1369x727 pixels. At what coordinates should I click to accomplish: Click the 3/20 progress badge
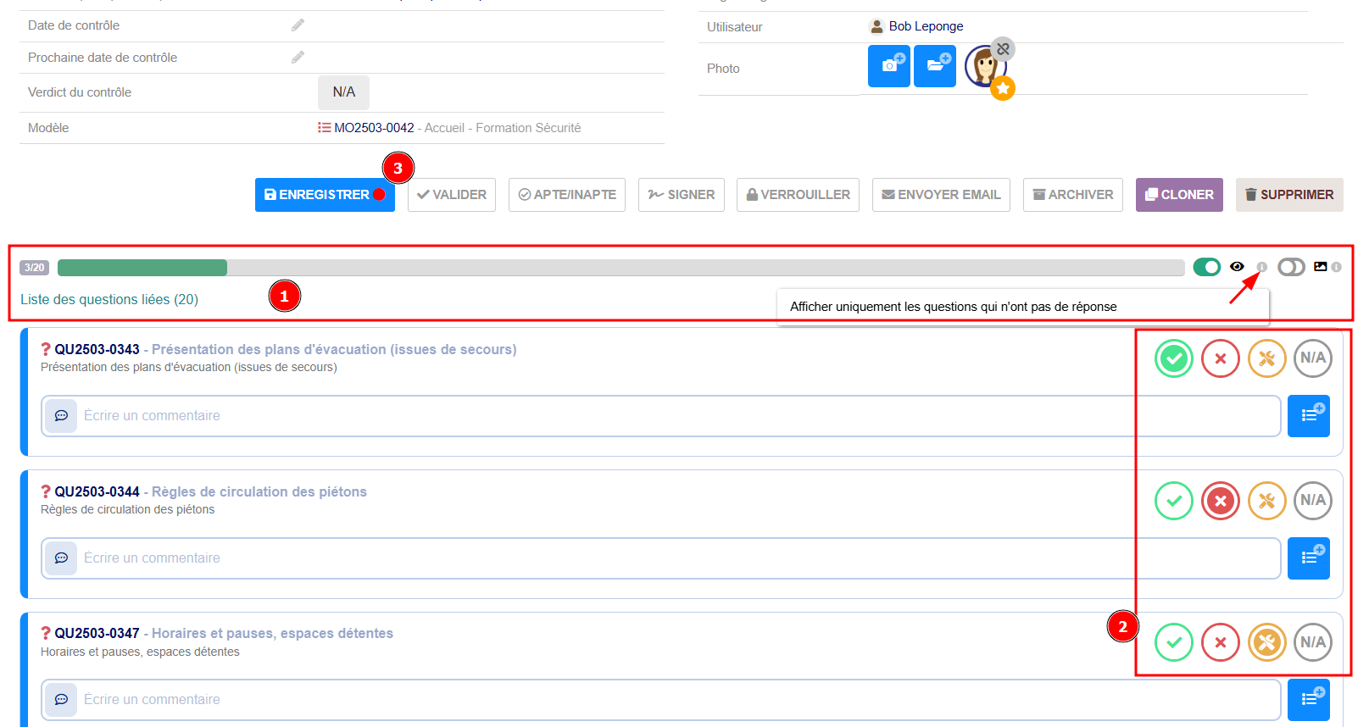34,268
